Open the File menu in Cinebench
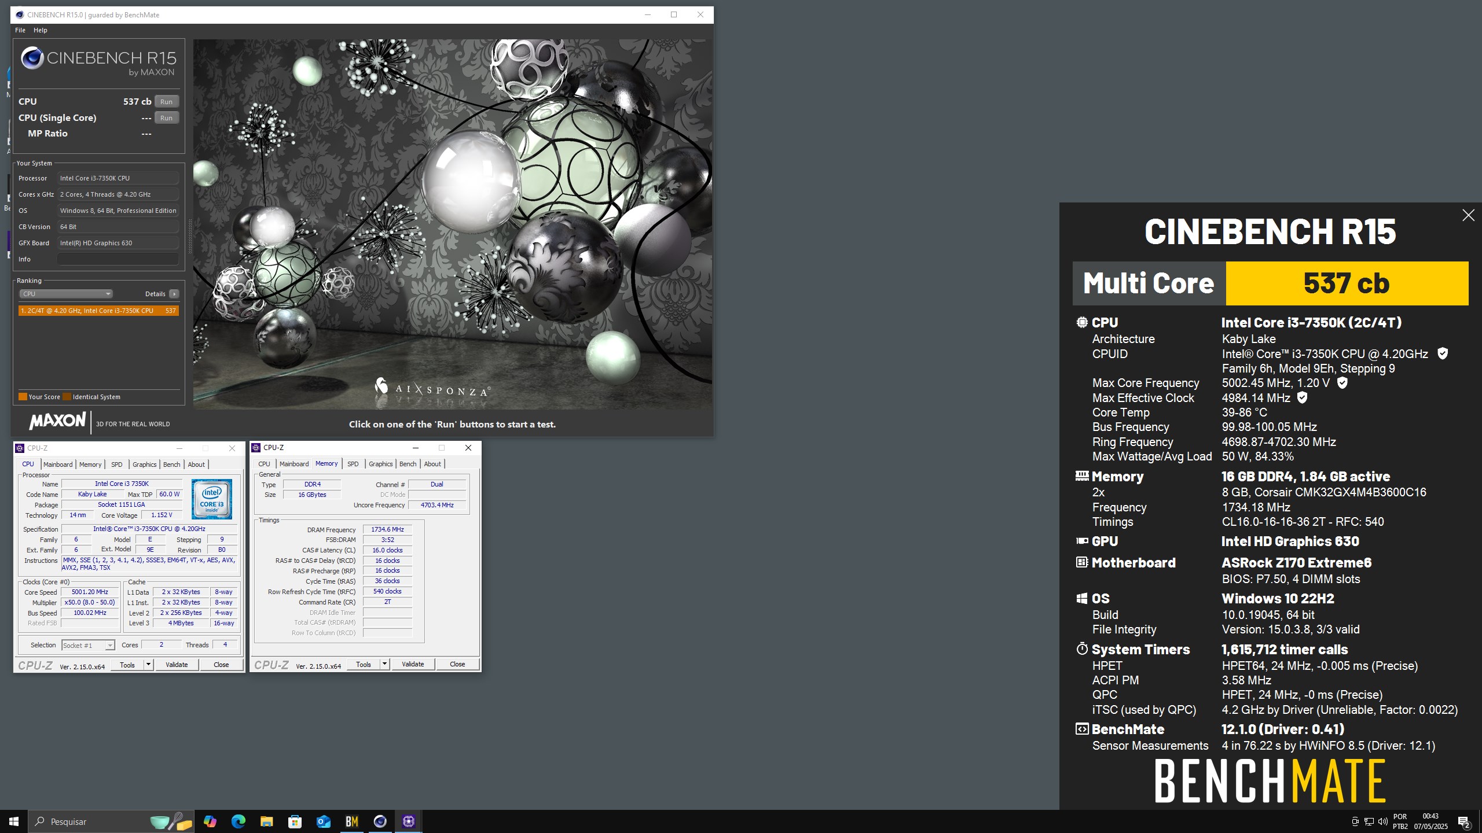 pos(20,30)
